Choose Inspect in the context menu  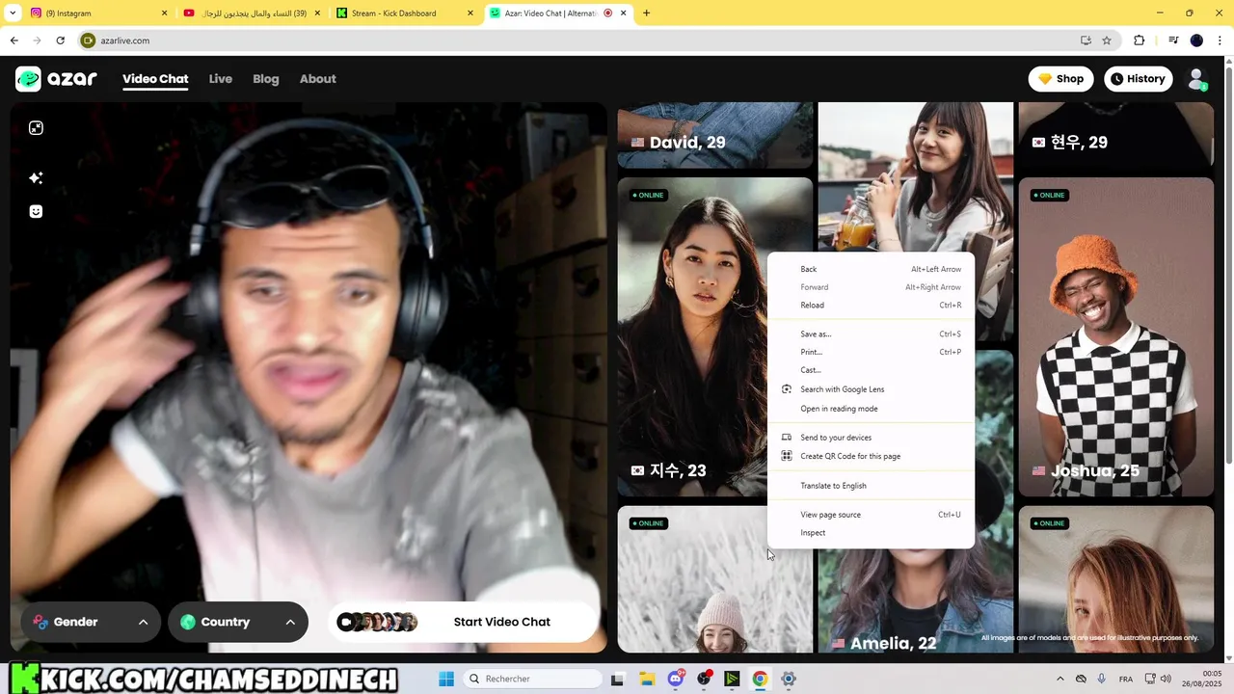[871, 533]
